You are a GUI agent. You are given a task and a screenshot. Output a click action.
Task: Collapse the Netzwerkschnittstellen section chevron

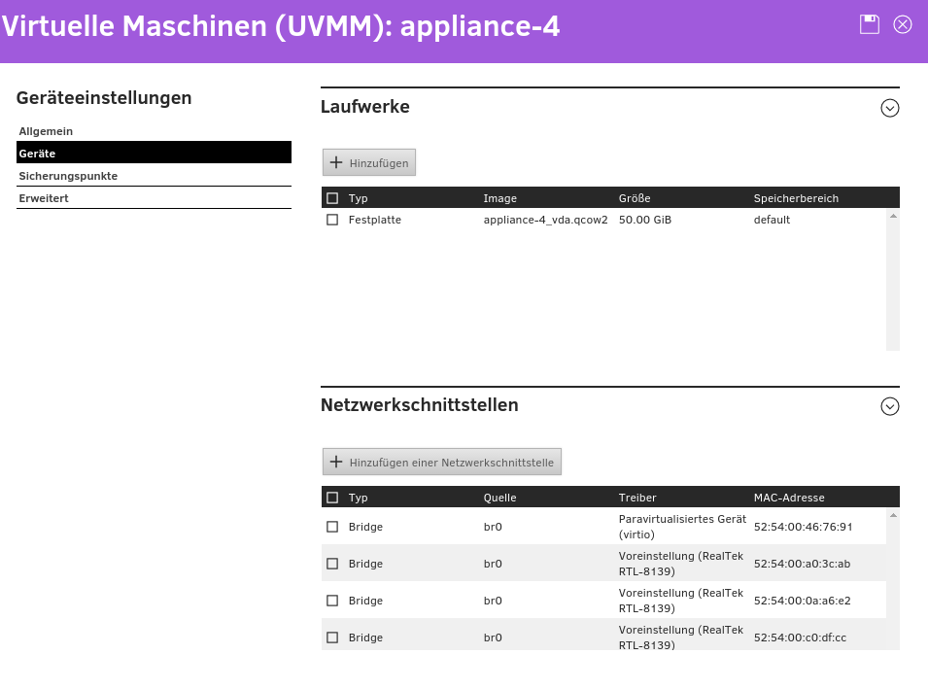(x=889, y=406)
